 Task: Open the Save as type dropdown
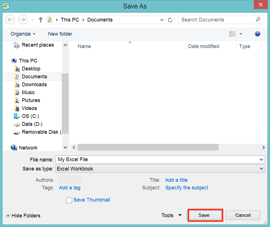pyautogui.click(x=160, y=168)
